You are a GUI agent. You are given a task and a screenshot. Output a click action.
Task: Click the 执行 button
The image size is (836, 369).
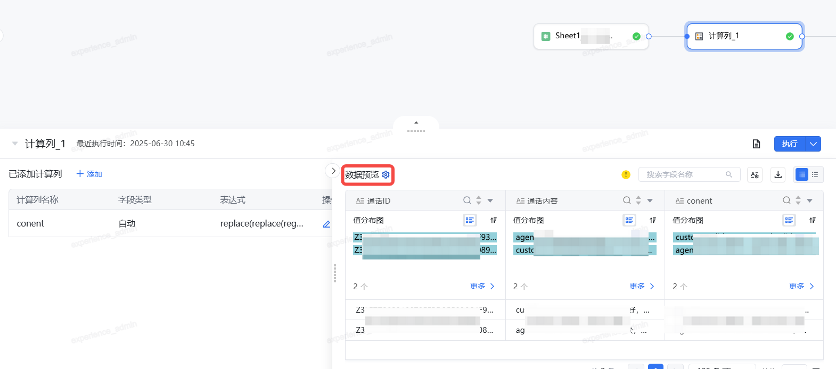(x=790, y=144)
